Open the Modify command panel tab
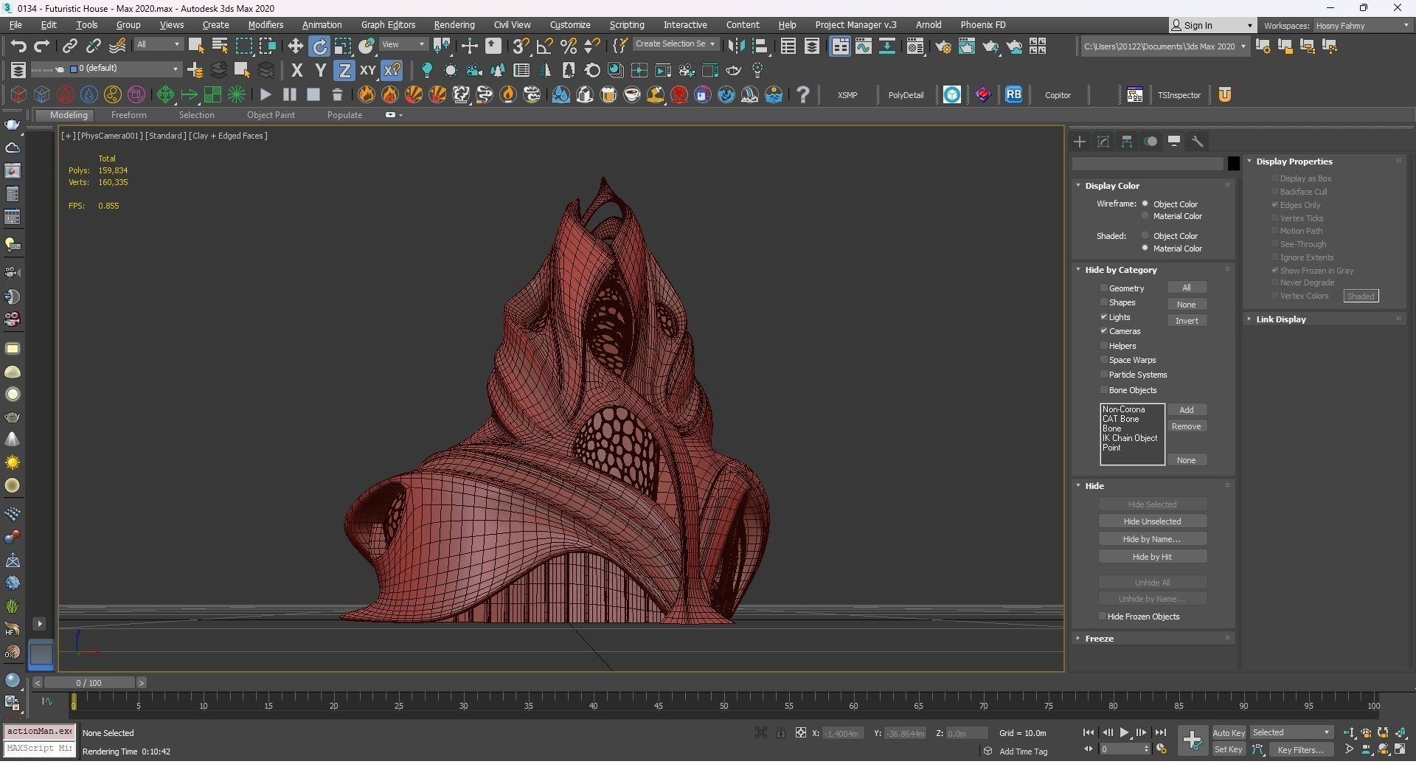Viewport: 1416px width, 767px height. tap(1103, 142)
